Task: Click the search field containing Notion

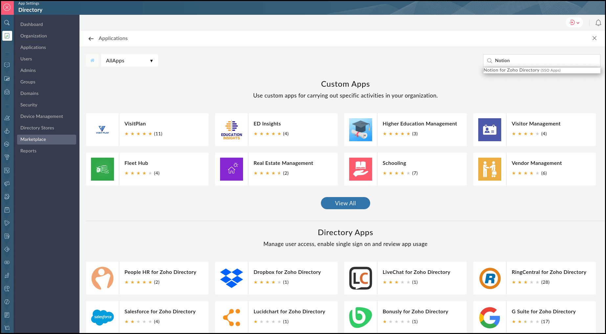Action: [542, 60]
